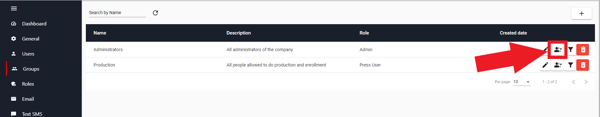Screen dimensions: 600x117
Task: Delete the Production group
Action: pyautogui.click(x=583, y=65)
